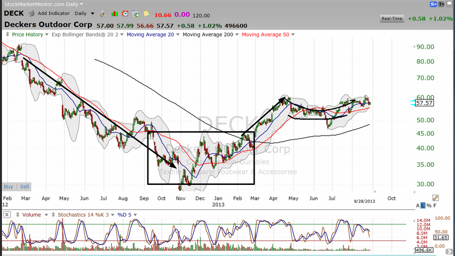Click the Moving Average 50 label

coord(265,35)
